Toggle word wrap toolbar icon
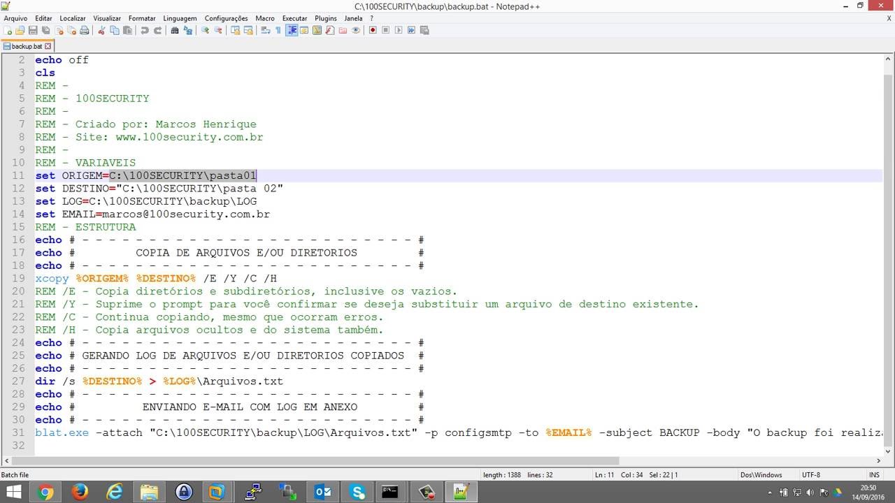895x503 pixels. click(266, 31)
